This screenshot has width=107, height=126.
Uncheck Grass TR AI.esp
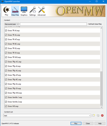(x=6, y=30)
